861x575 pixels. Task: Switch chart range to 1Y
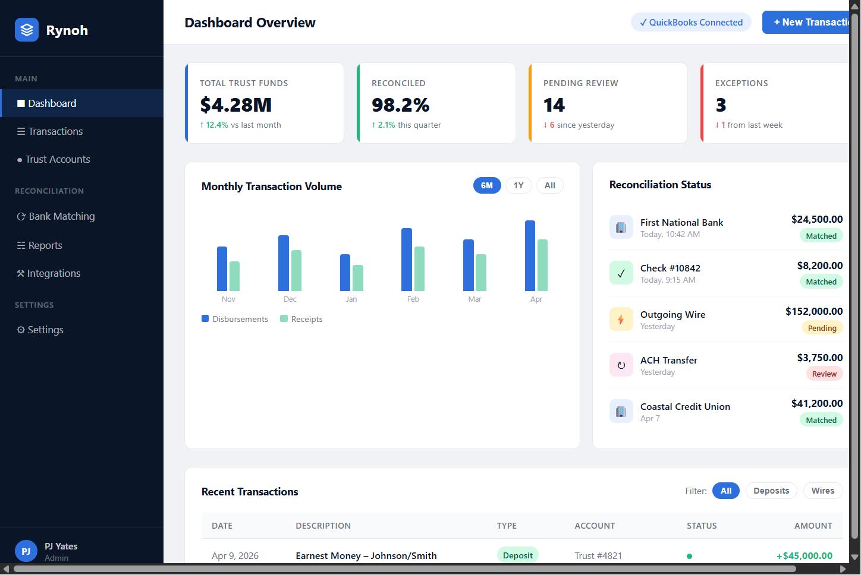[x=519, y=185]
